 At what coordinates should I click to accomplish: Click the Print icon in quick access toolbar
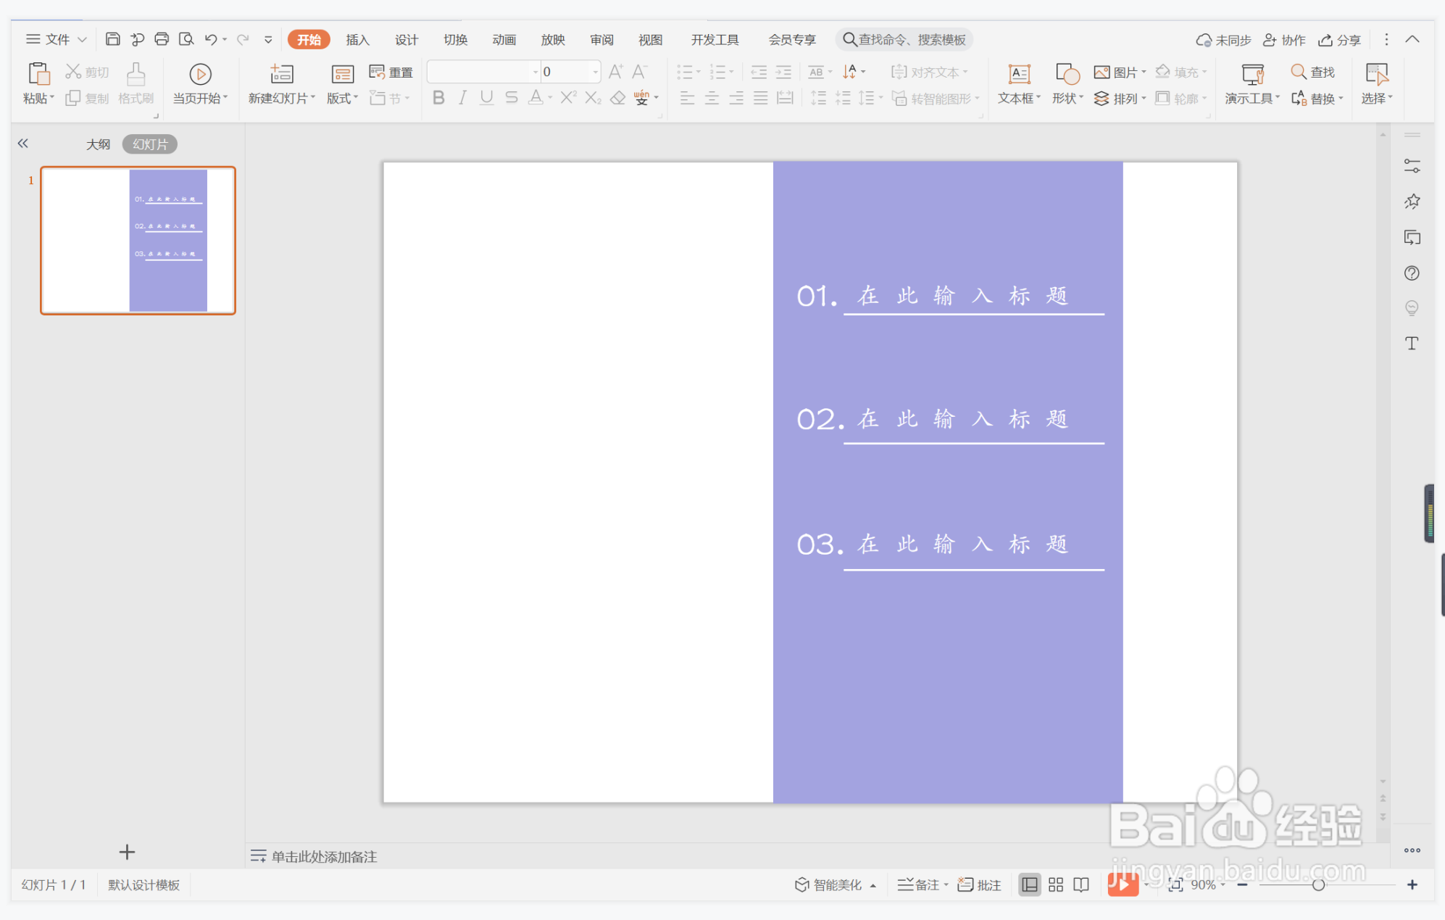[162, 39]
